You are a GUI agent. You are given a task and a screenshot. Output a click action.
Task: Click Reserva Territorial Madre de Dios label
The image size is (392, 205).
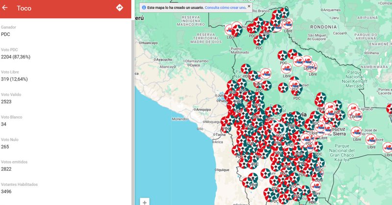[x=206, y=38]
